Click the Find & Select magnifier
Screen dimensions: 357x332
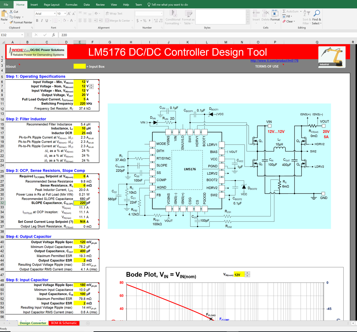click(317, 13)
